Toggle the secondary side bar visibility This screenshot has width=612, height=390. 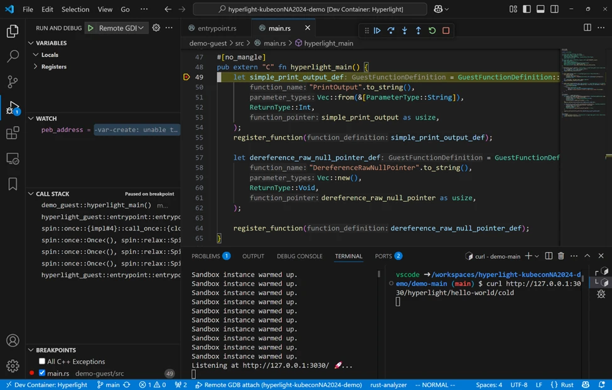tap(554, 9)
